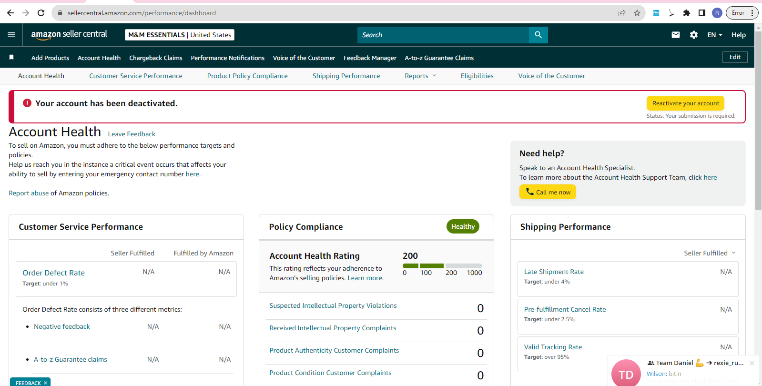Click the Help link in header
The width and height of the screenshot is (762, 386).
pyautogui.click(x=739, y=35)
